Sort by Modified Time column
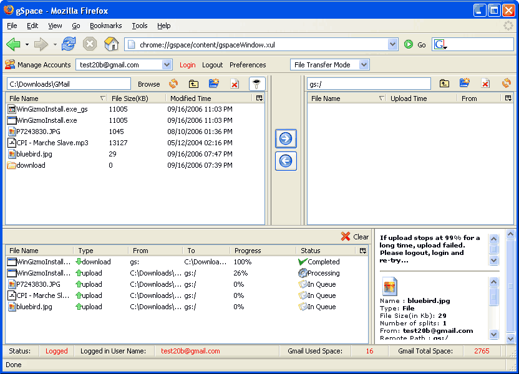This screenshot has width=519, height=374. (210, 98)
